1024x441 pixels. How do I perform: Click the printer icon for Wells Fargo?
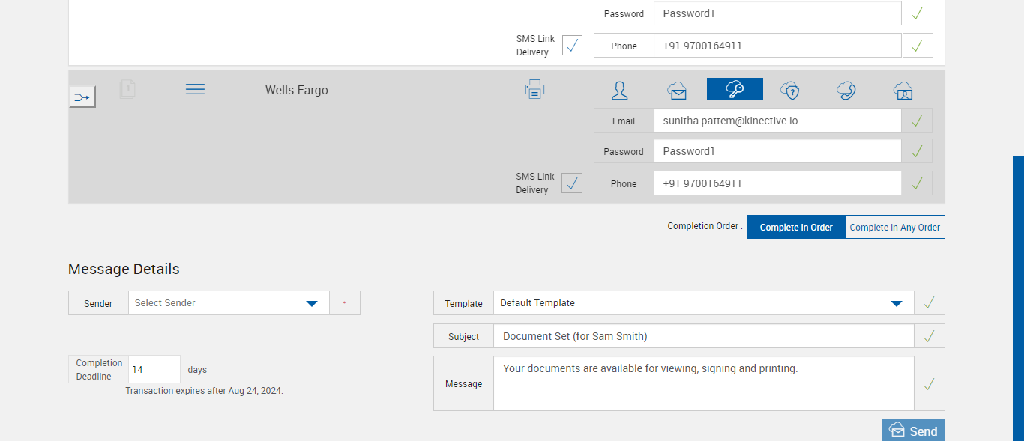tap(534, 89)
